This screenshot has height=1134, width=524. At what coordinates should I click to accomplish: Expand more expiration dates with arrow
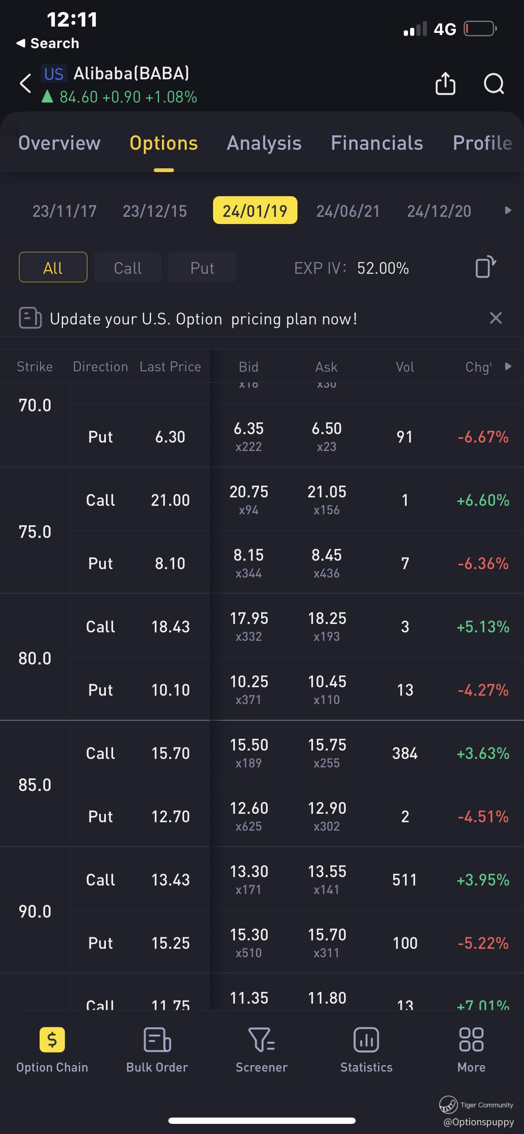(x=508, y=211)
